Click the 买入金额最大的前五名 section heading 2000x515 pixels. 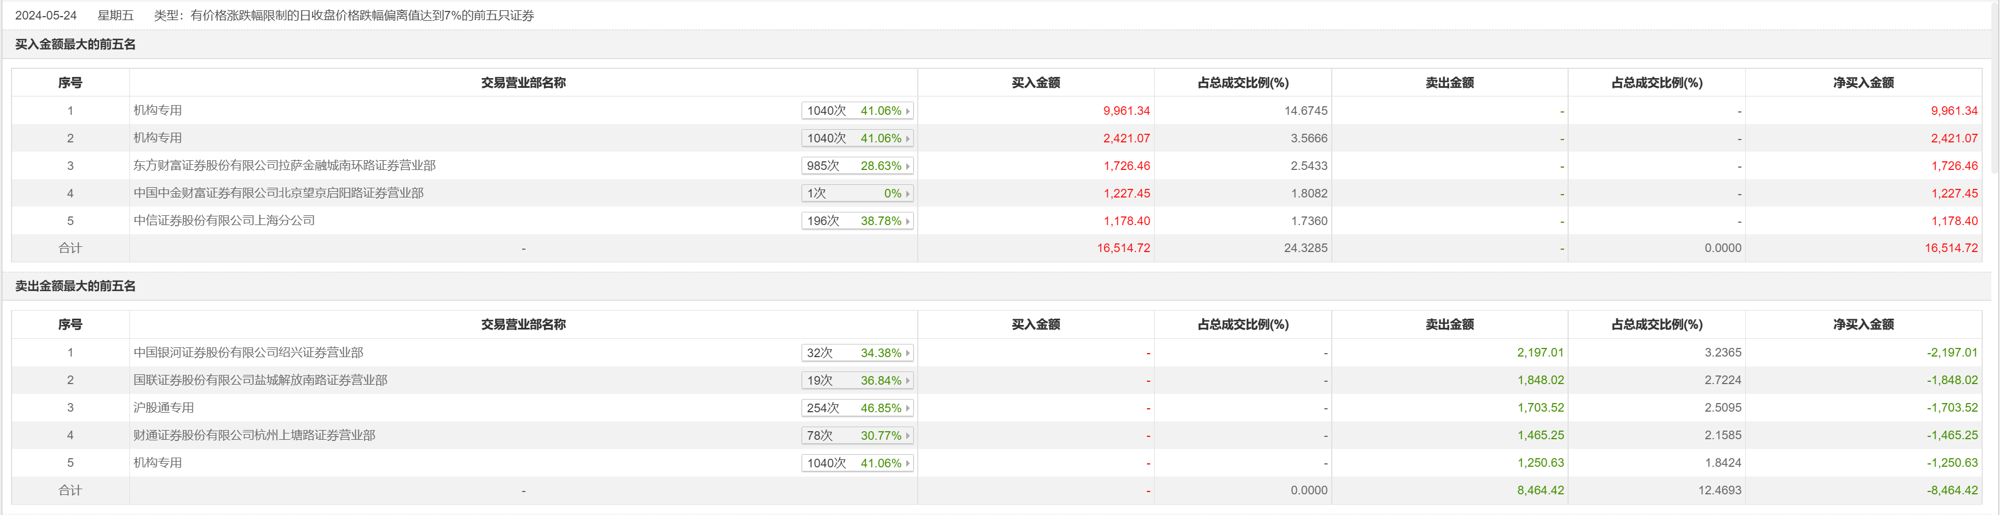(x=75, y=44)
